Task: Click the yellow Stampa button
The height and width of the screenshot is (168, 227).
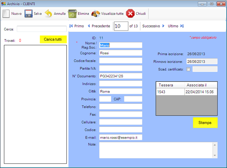Action: 205,123
